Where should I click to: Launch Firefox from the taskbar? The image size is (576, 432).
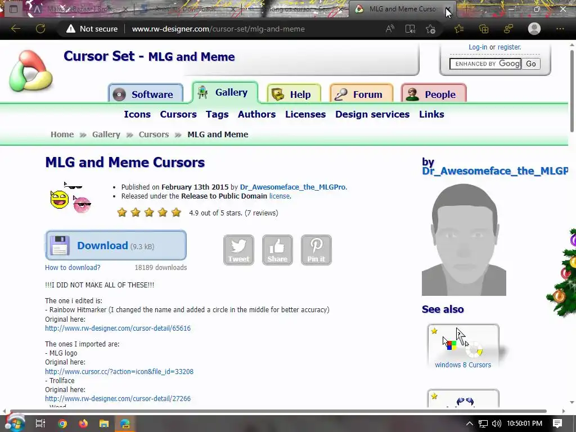pyautogui.click(x=83, y=424)
